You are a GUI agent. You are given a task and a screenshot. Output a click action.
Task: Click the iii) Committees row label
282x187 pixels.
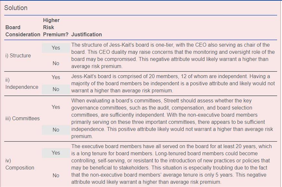click(x=22, y=118)
